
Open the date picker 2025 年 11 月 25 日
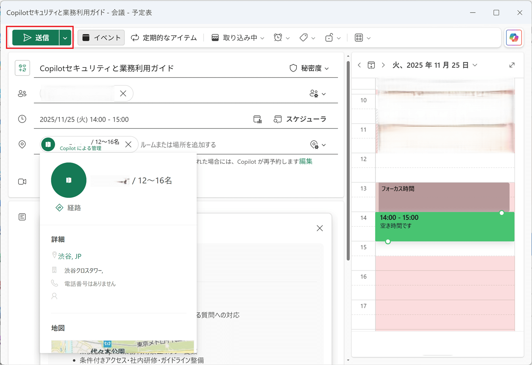(x=435, y=65)
